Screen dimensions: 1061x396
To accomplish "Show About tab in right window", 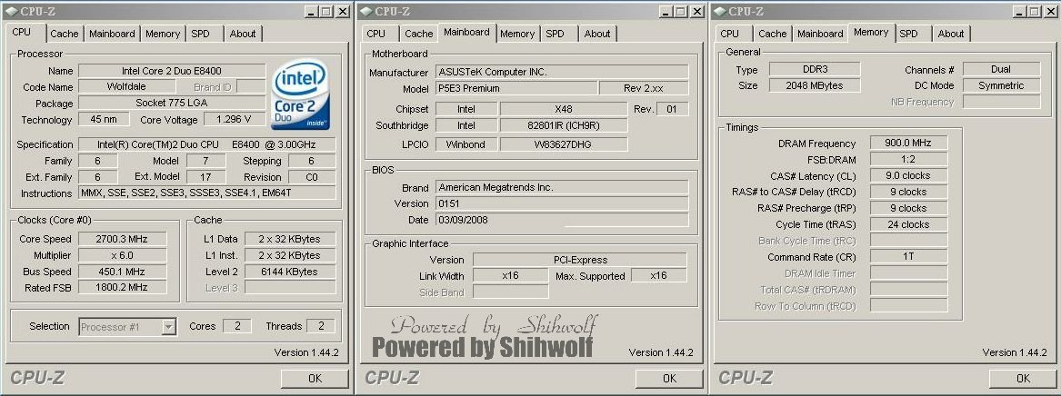I will point(951,34).
